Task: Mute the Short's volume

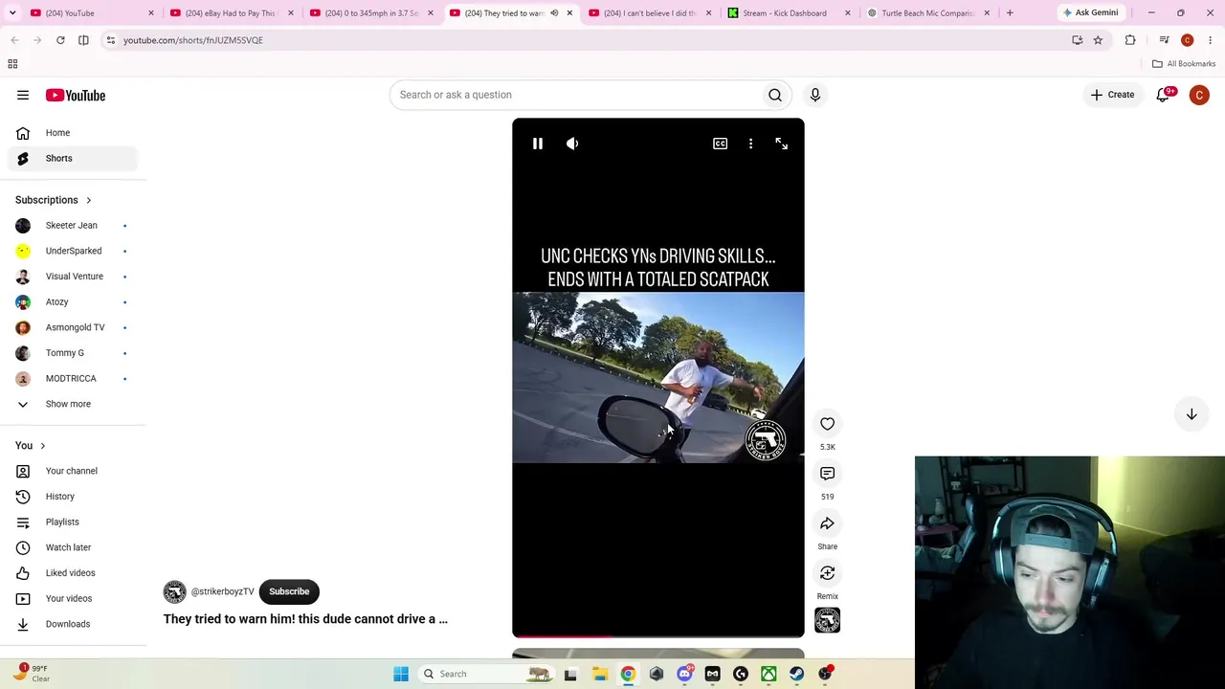Action: (x=572, y=144)
